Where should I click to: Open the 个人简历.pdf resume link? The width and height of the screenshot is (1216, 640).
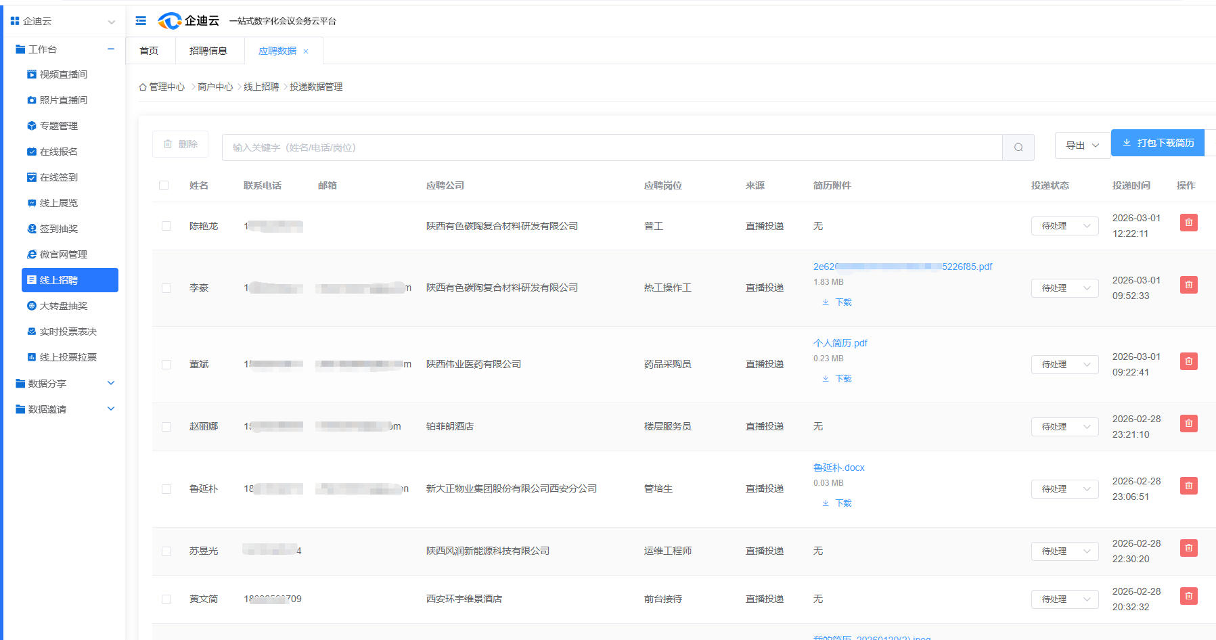point(840,343)
